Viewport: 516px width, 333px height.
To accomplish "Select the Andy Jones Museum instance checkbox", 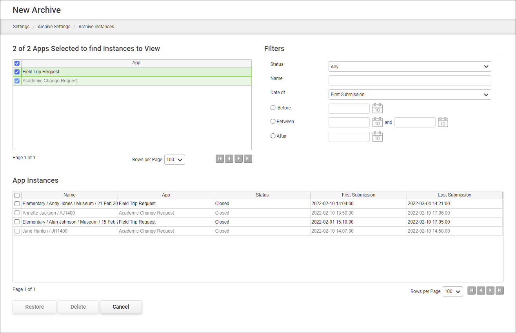I will (x=17, y=204).
